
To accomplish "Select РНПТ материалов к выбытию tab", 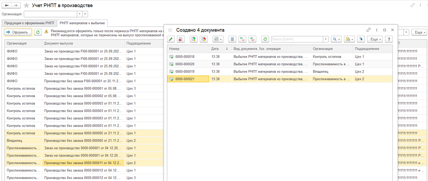I will pos(82,23).
